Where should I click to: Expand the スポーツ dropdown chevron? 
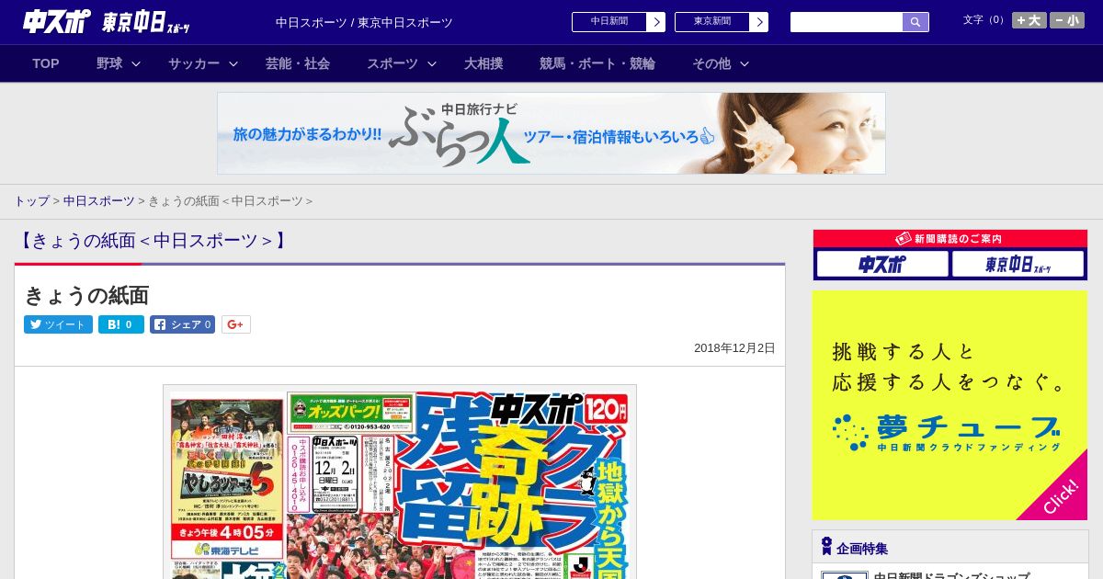tap(432, 63)
